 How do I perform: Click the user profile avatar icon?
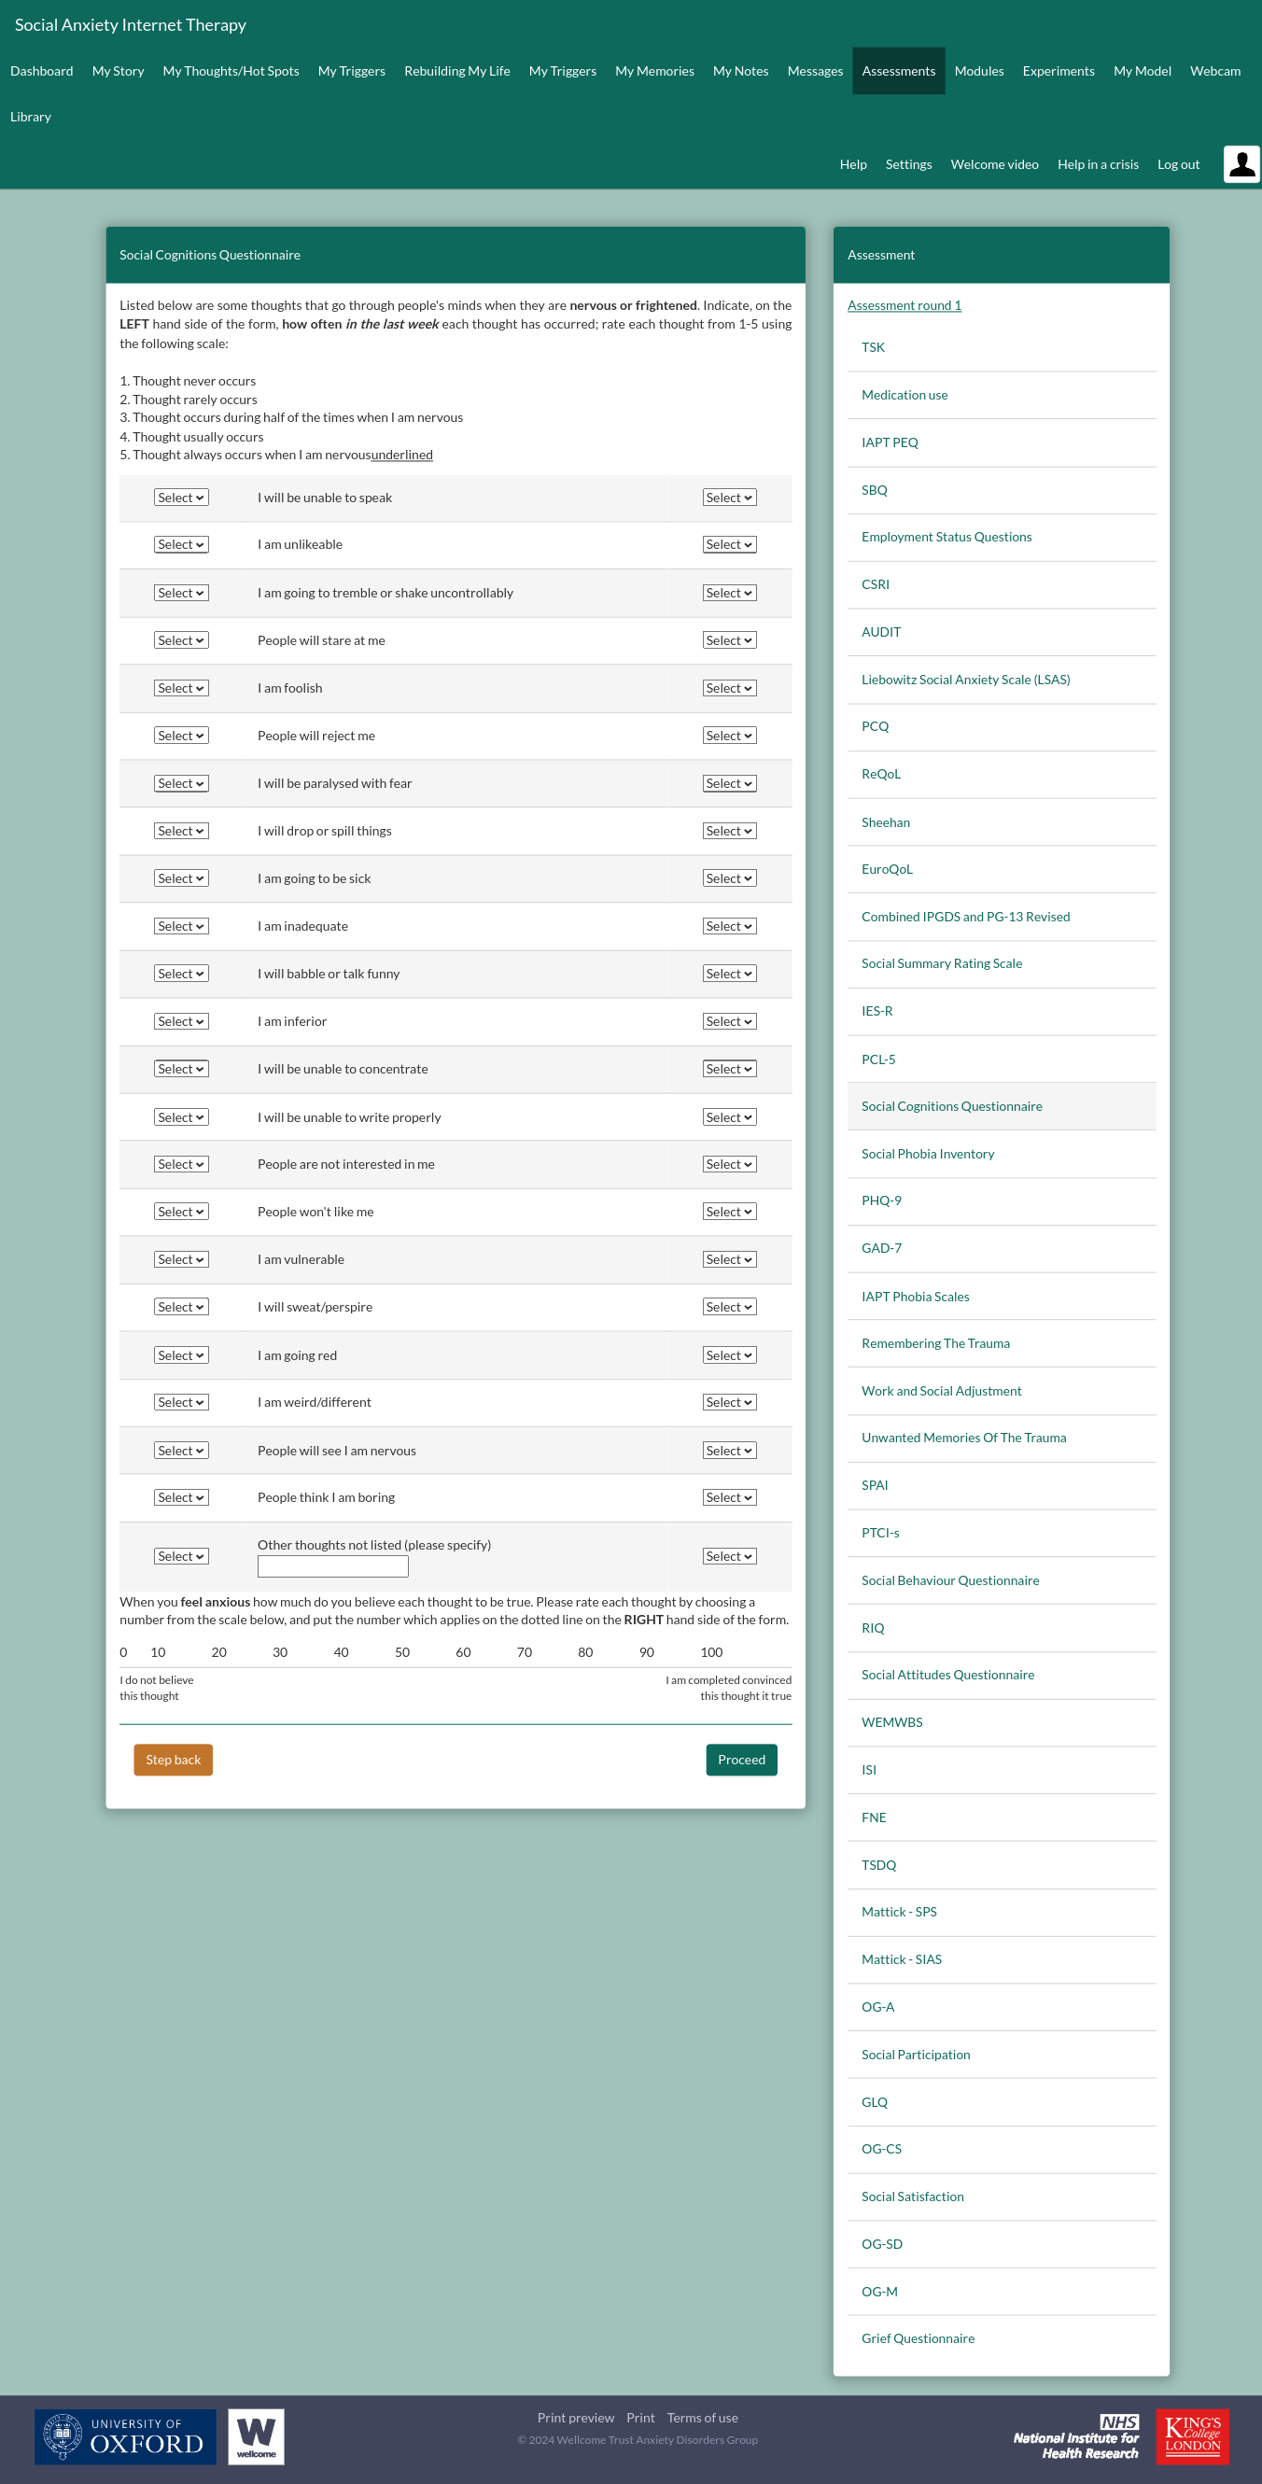coord(1241,164)
